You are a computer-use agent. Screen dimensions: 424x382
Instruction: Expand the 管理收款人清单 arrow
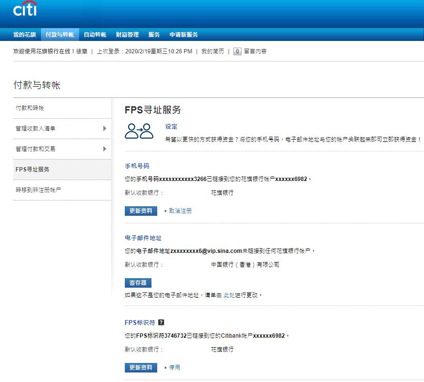coord(105,129)
